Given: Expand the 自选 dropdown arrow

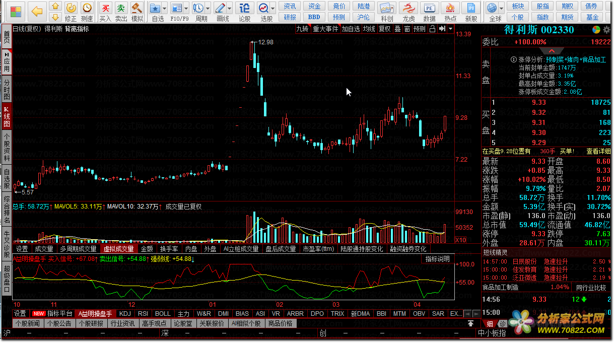Looking at the screenshot, I should (164, 8).
